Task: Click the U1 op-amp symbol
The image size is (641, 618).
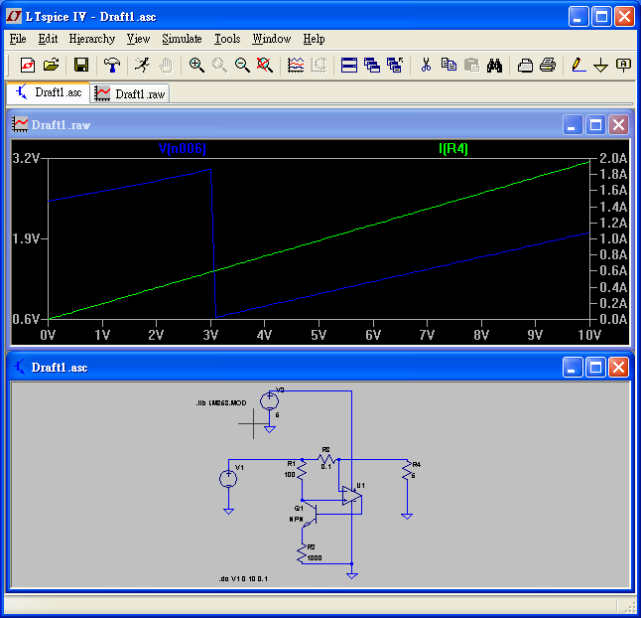Action: (x=351, y=496)
